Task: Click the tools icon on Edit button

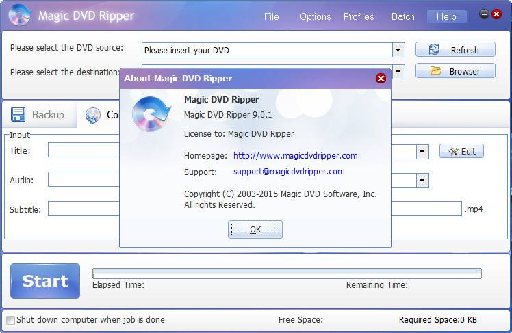Action: coord(453,151)
